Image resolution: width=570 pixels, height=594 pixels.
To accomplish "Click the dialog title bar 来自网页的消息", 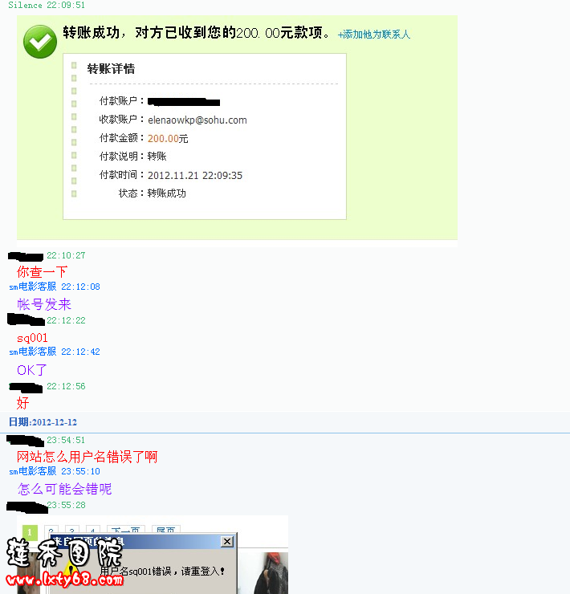I will point(136,541).
